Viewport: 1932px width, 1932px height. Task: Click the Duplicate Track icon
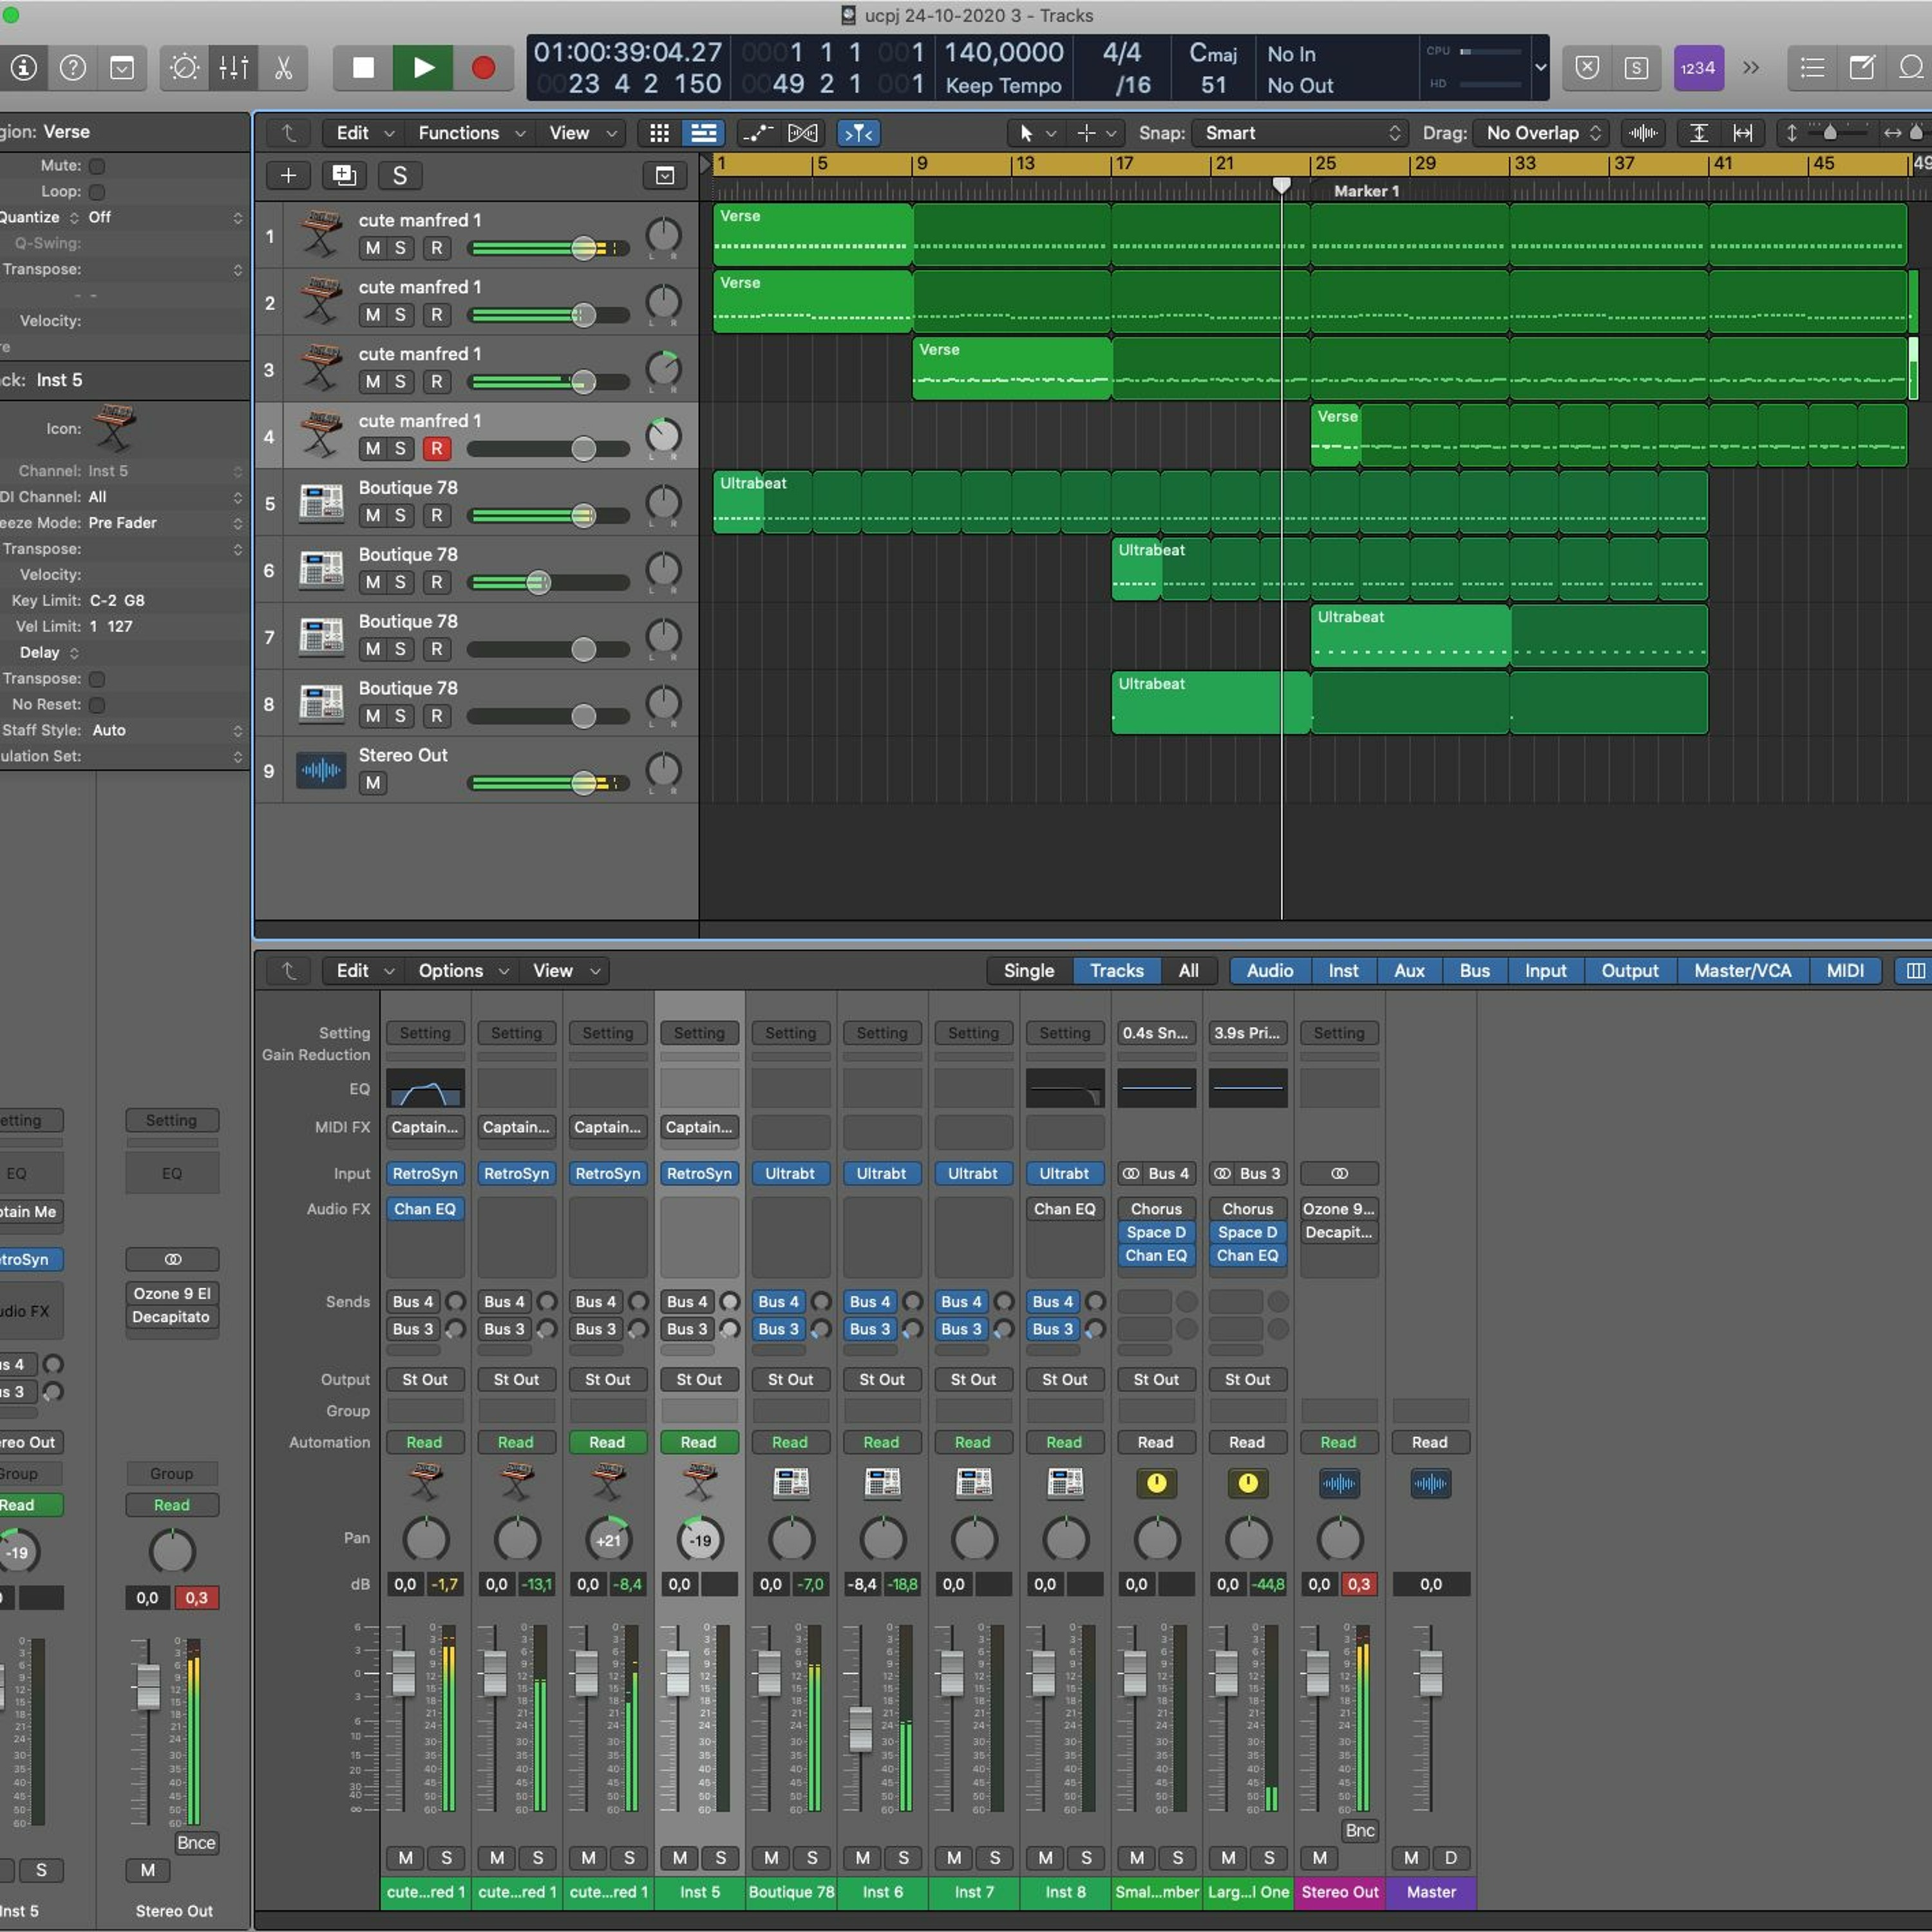344,176
